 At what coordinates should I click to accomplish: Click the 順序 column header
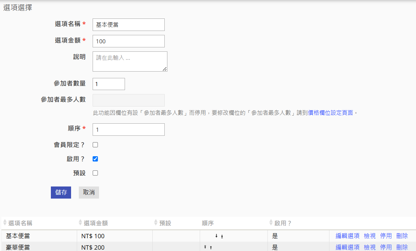[208, 223]
